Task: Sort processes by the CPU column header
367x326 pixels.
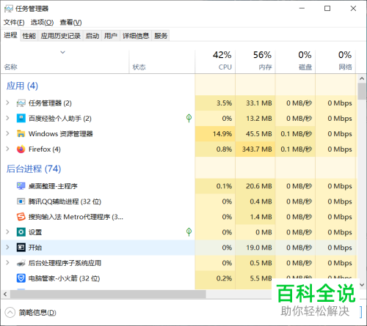Action: click(215, 62)
